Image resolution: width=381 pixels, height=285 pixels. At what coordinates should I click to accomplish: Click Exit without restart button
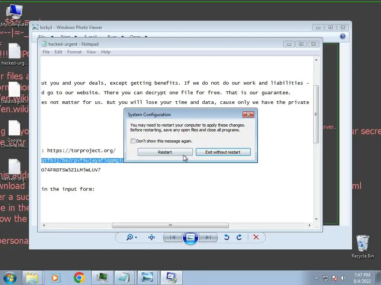pyautogui.click(x=223, y=152)
